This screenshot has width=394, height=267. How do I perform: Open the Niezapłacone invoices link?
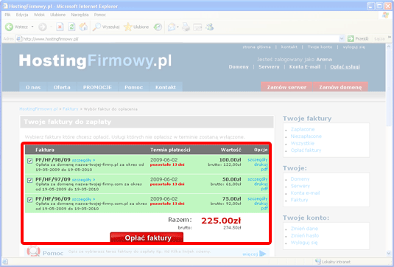tap(306, 136)
